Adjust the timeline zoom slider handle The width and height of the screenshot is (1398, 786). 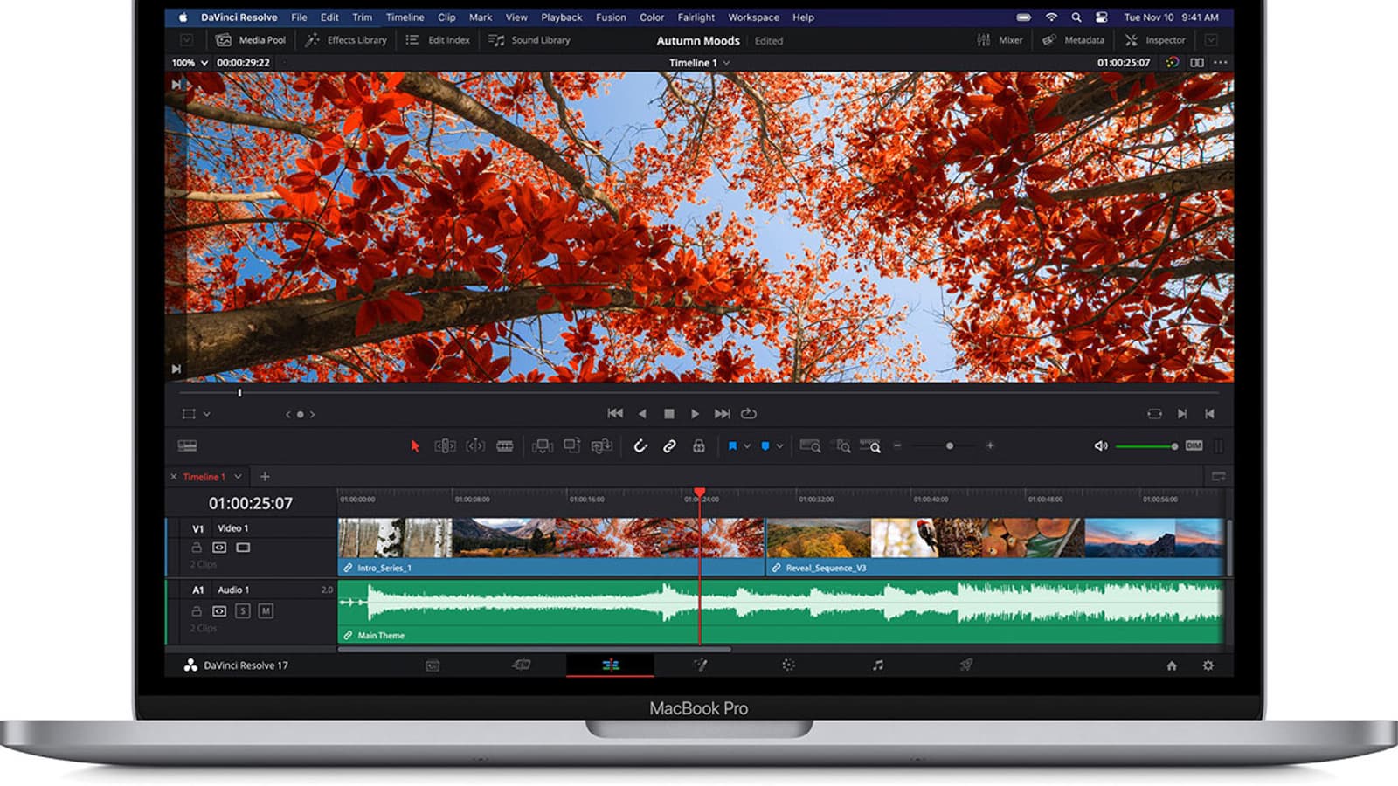click(950, 446)
